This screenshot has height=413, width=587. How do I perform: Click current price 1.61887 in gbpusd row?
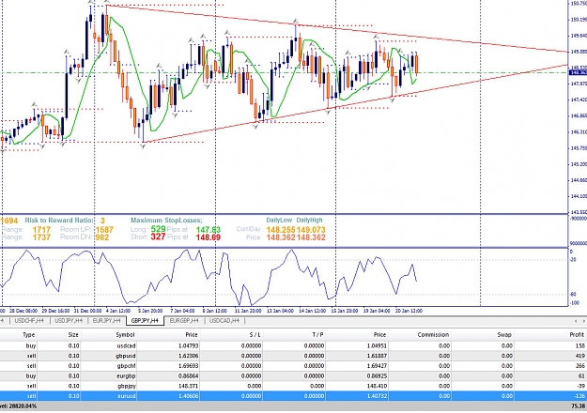377,356
